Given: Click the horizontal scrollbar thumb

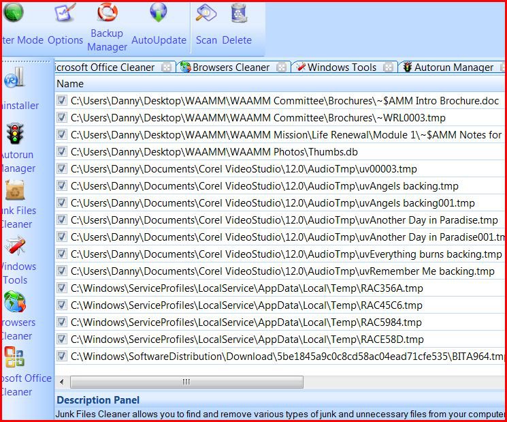Looking at the screenshot, I should [186, 382].
